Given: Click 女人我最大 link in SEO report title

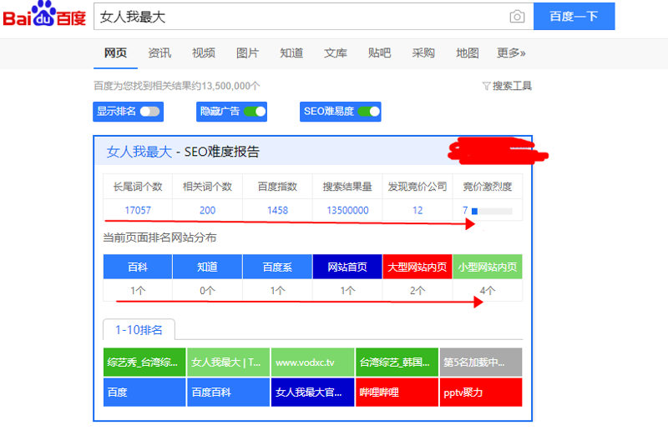Looking at the screenshot, I should 139,152.
